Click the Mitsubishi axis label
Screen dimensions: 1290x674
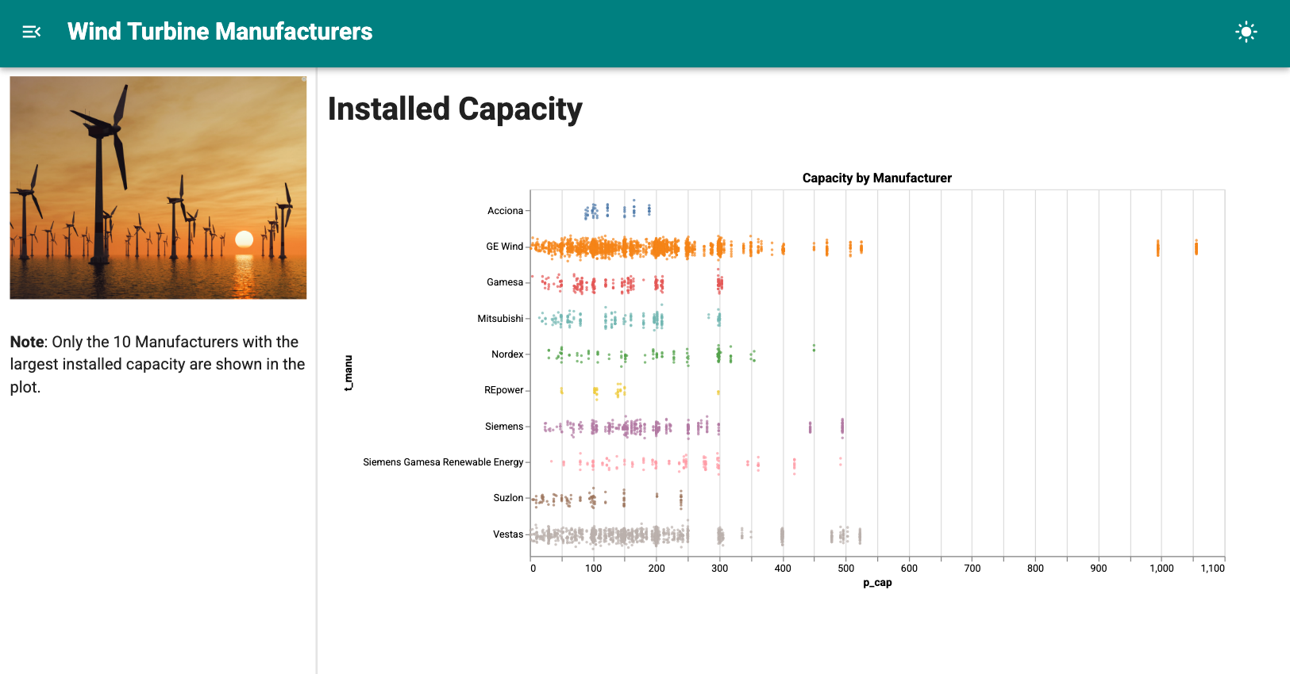click(x=500, y=319)
